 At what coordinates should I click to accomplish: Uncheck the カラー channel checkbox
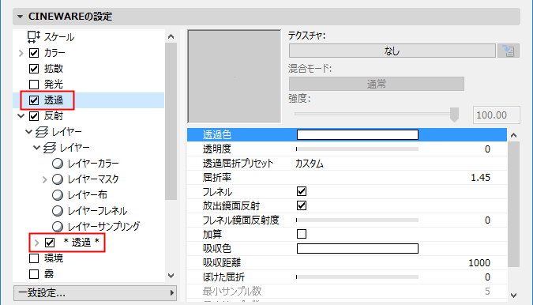(x=34, y=53)
